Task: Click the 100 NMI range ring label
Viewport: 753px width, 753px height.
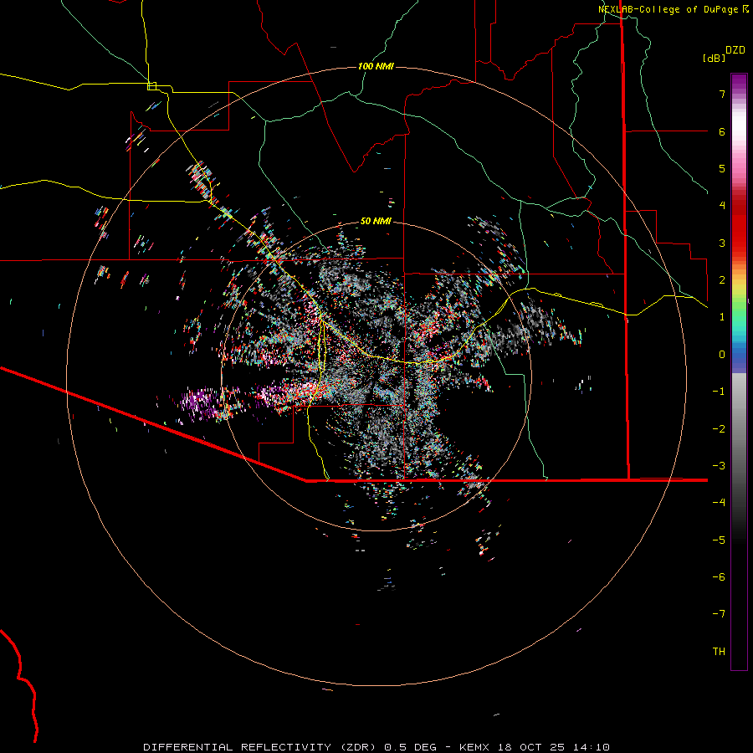Action: (376, 66)
